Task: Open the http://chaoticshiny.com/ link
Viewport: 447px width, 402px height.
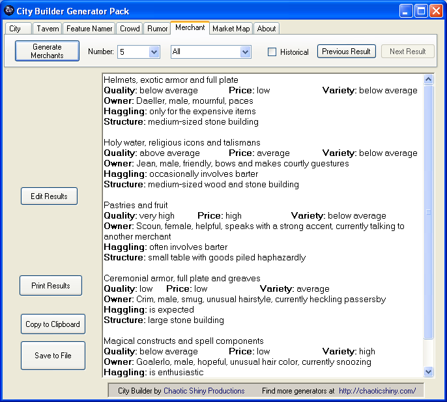Action: (x=377, y=390)
